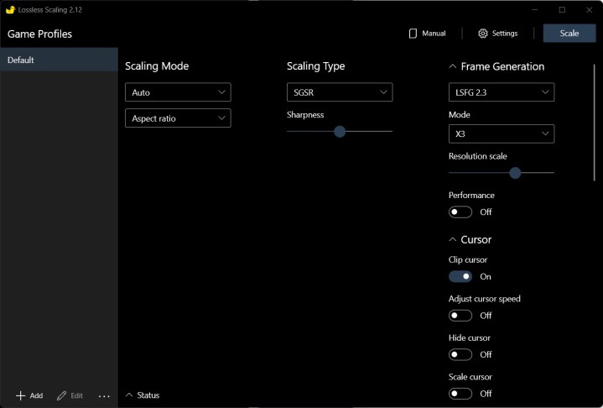Click the Lossless Scaling duck app icon
This screenshot has height=408, width=603.
10,10
